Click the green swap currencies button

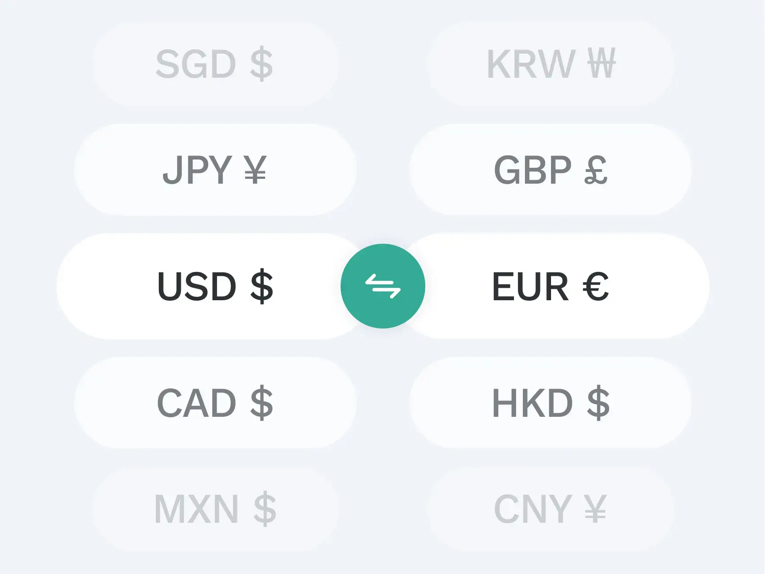[382, 286]
